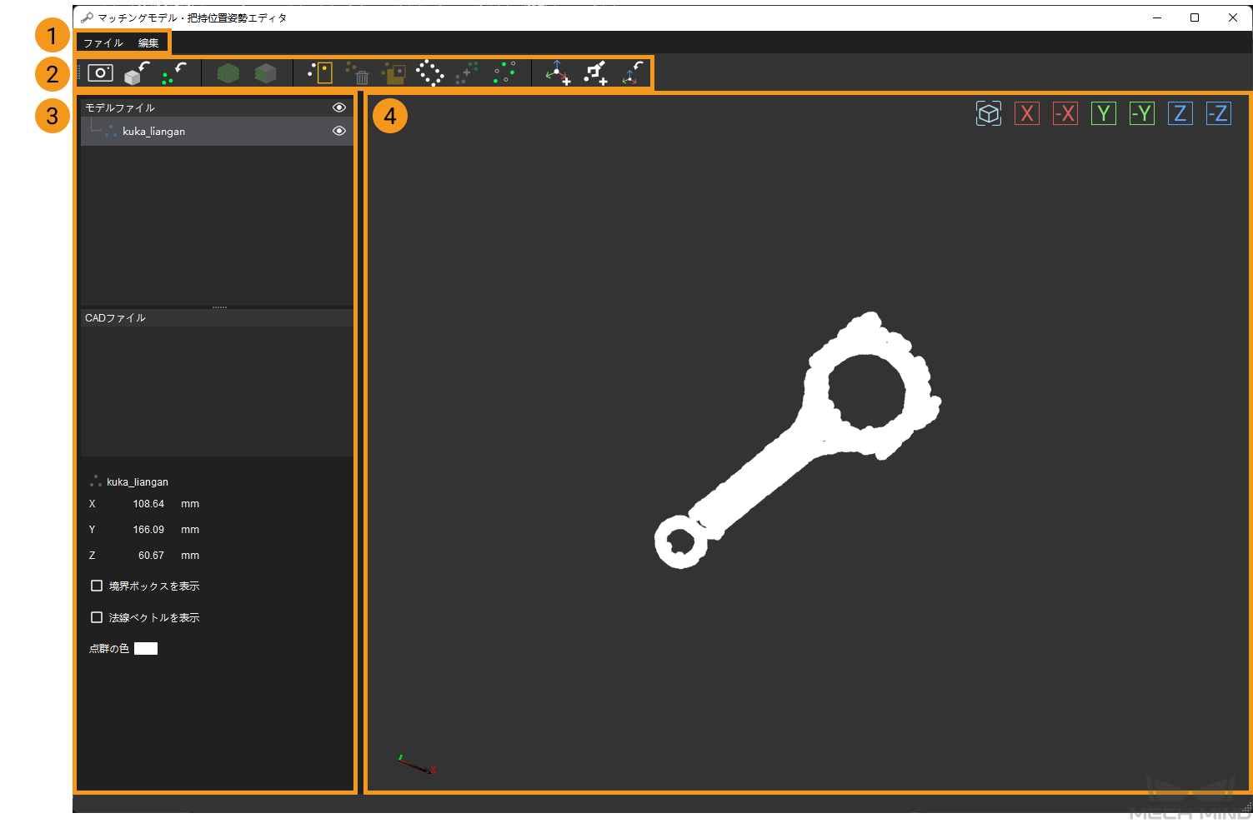Open the 点群の色 white color swatch
Viewport: 1253px width, 823px height.
[146, 649]
